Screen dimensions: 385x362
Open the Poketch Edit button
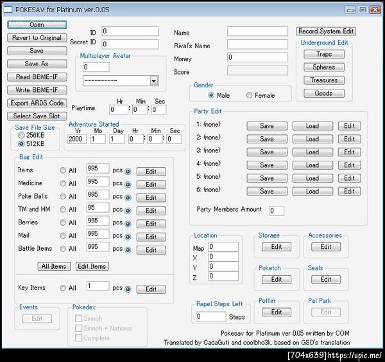[x=277, y=279]
